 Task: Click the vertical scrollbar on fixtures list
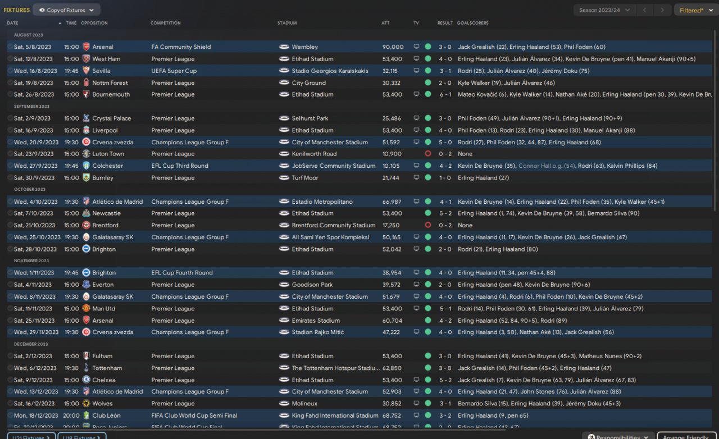(x=716, y=112)
